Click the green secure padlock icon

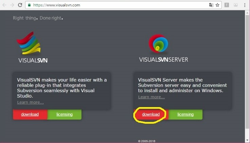click(29, 5)
